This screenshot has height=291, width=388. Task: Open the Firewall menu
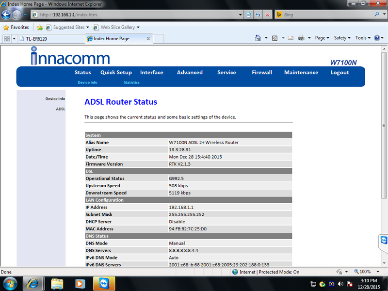tap(262, 72)
